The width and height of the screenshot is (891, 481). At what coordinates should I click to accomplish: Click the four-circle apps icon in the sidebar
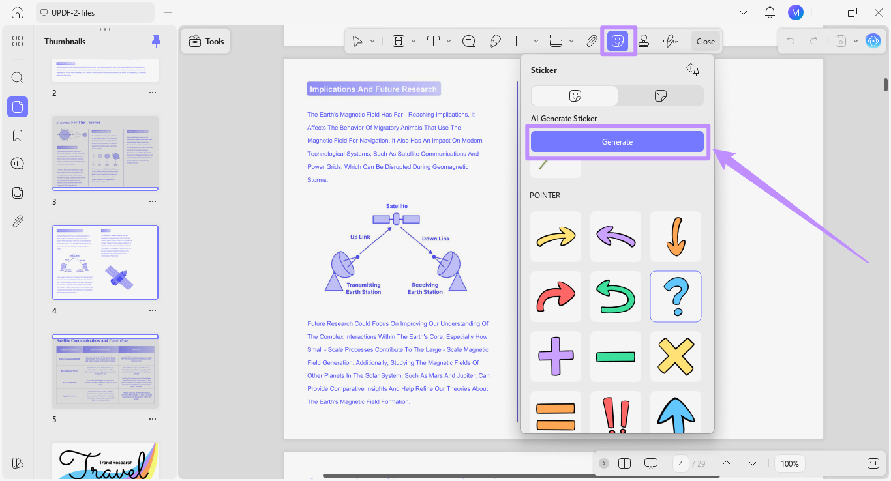pyautogui.click(x=18, y=41)
